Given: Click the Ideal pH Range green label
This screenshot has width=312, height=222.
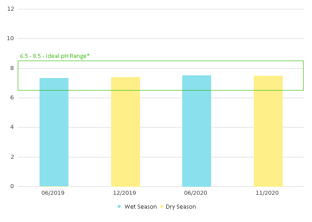Looking at the screenshot, I should (55, 56).
